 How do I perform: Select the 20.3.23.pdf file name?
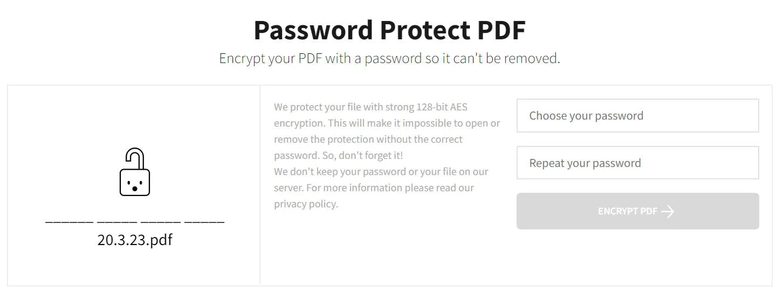pyautogui.click(x=135, y=240)
